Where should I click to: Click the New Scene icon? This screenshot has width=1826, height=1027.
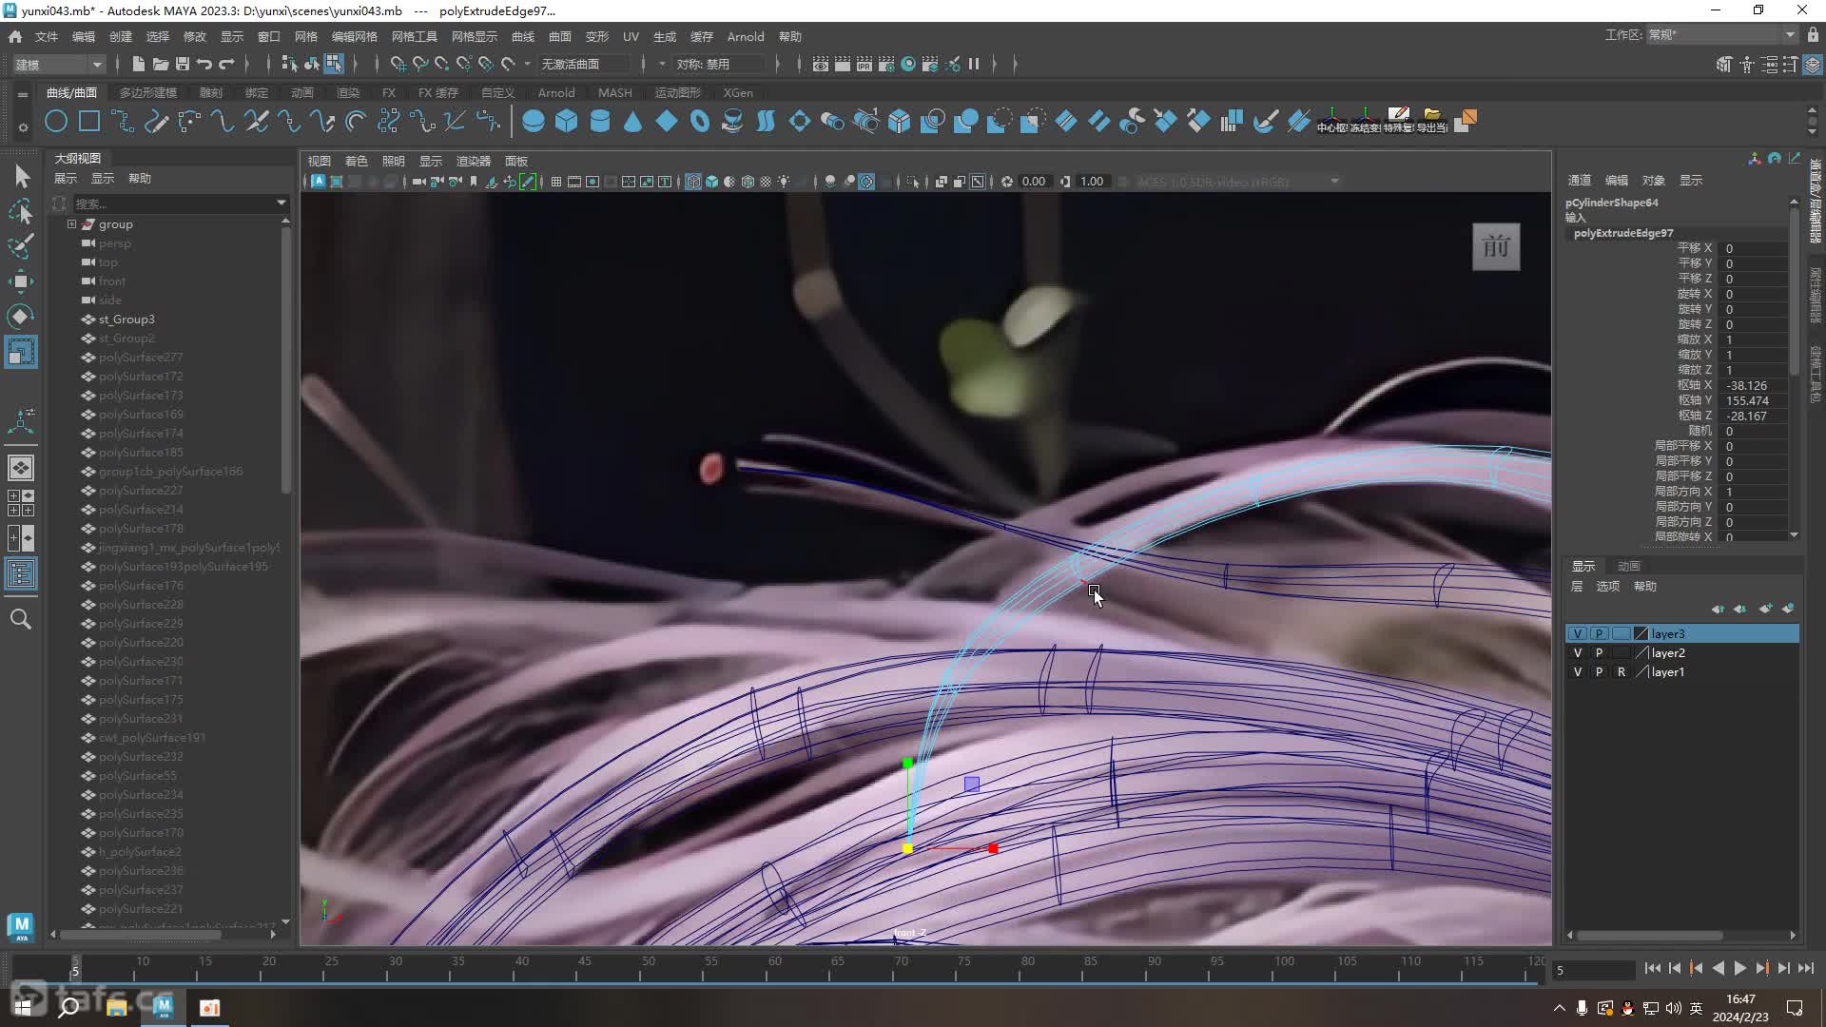pyautogui.click(x=138, y=64)
